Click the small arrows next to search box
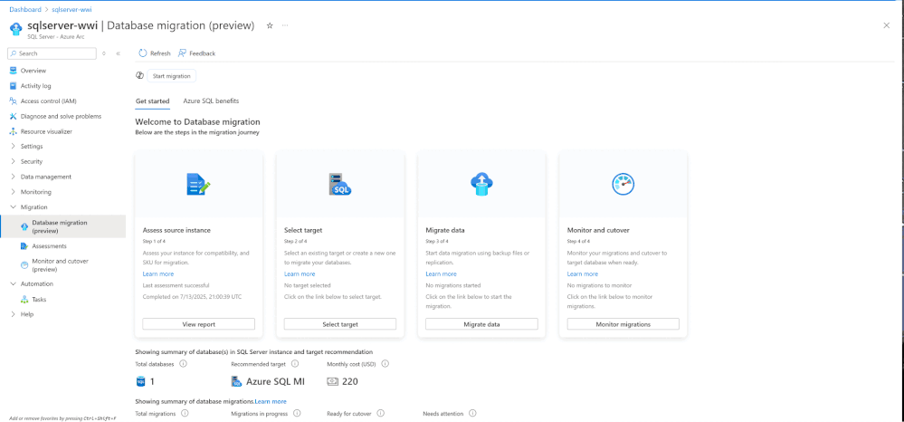The width and height of the screenshot is (904, 422). (104, 53)
